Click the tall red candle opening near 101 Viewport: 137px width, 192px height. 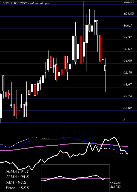click(x=97, y=28)
